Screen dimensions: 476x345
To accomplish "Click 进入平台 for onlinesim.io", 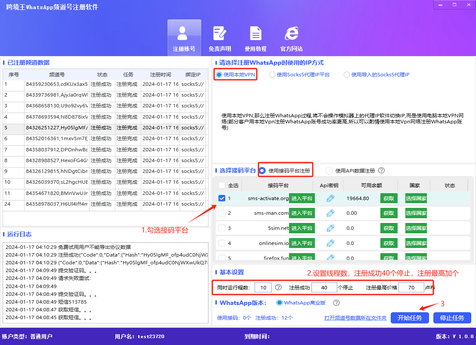I will pyautogui.click(x=302, y=243).
